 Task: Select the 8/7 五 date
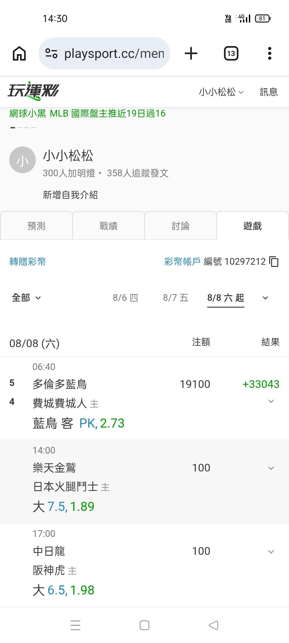(176, 298)
